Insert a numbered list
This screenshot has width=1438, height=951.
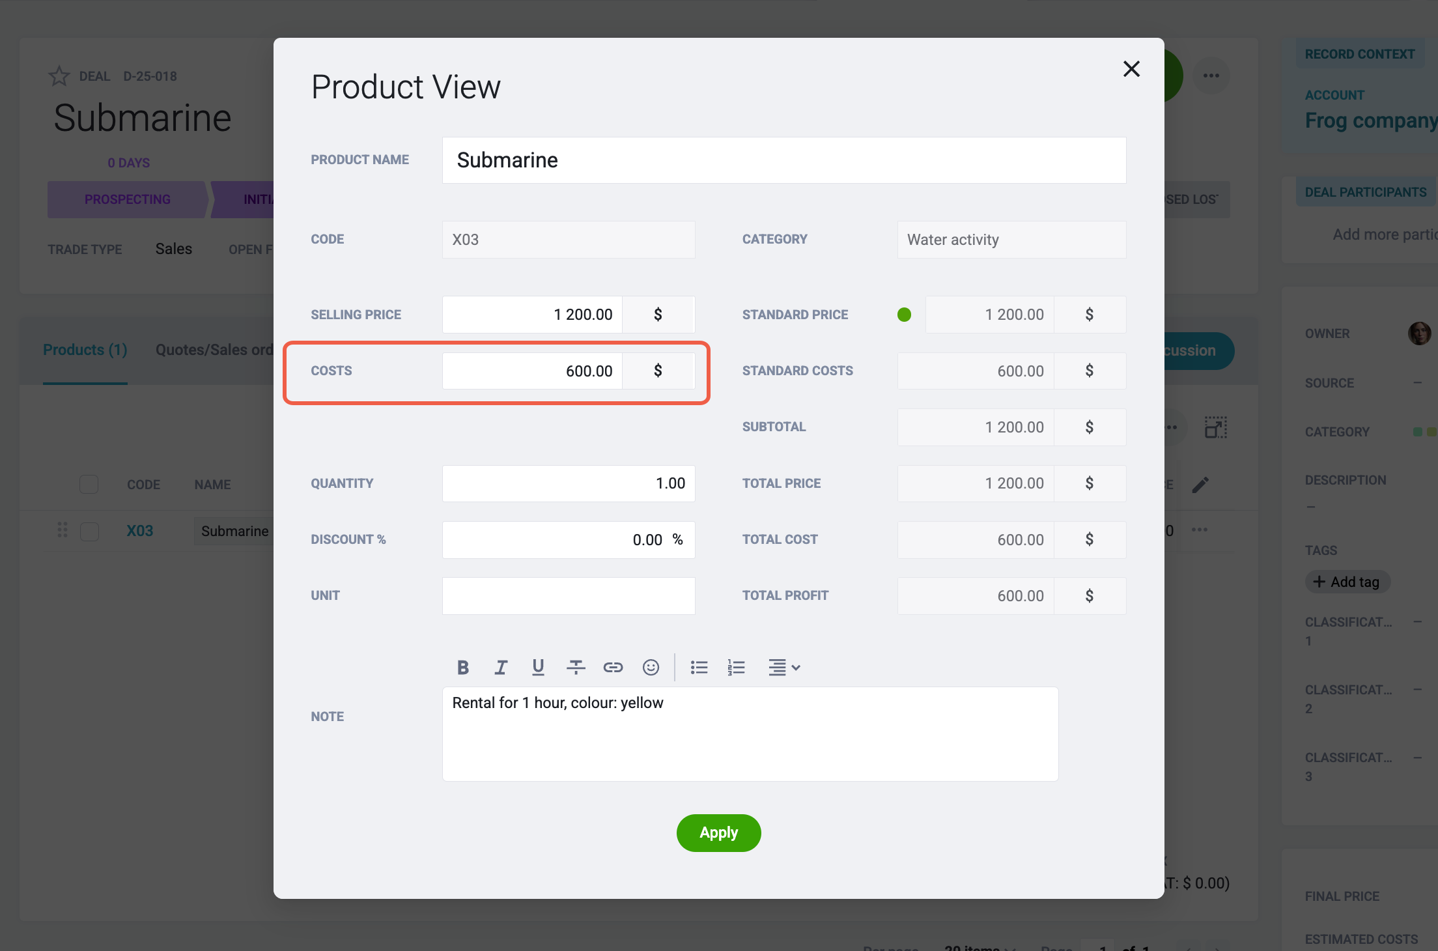pos(737,667)
